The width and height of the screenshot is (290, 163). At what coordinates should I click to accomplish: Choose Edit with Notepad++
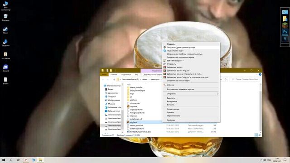tap(191, 61)
